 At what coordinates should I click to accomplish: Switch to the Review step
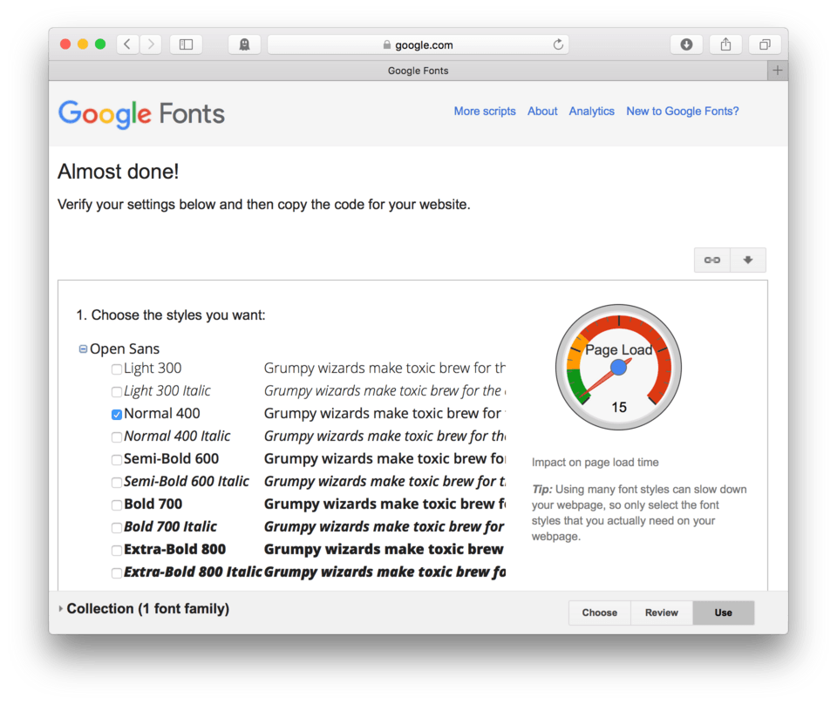[x=662, y=613]
